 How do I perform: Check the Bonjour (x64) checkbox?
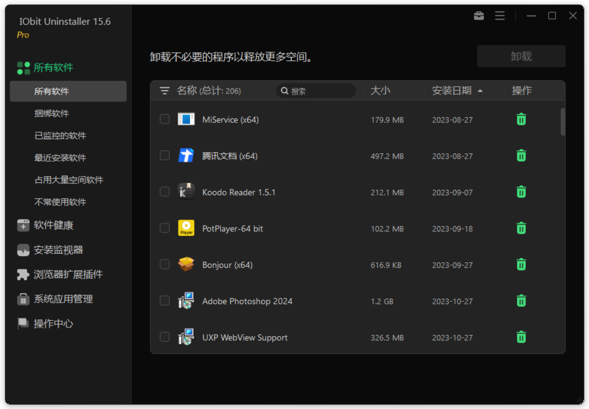pos(165,264)
